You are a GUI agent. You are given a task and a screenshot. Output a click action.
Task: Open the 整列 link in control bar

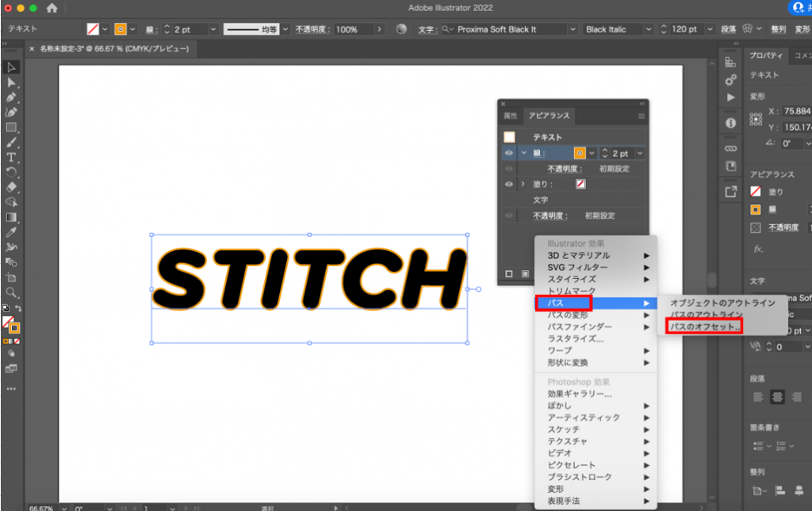coord(779,29)
